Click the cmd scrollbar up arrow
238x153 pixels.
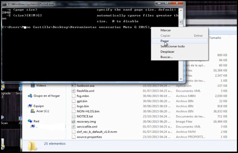(181, 10)
